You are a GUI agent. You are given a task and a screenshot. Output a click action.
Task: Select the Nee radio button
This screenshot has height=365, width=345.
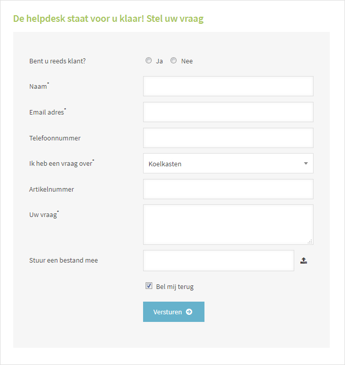click(x=174, y=60)
